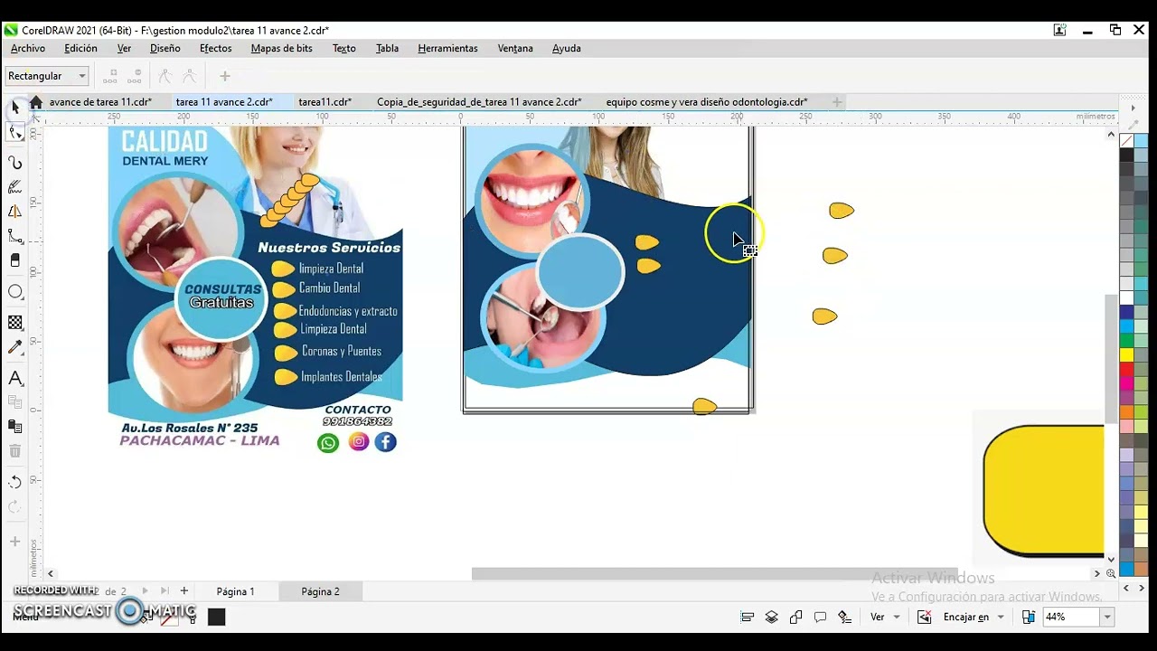Select the Ellipse tool
The height and width of the screenshot is (651, 1157).
[14, 291]
